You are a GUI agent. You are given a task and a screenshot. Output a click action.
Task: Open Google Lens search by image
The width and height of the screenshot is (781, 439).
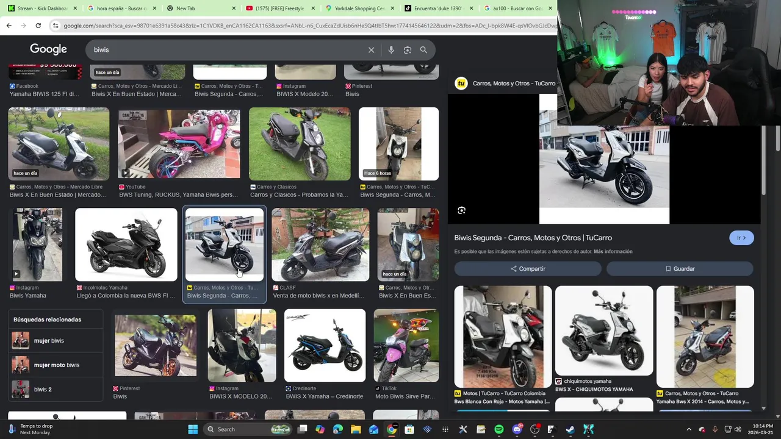pyautogui.click(x=408, y=50)
